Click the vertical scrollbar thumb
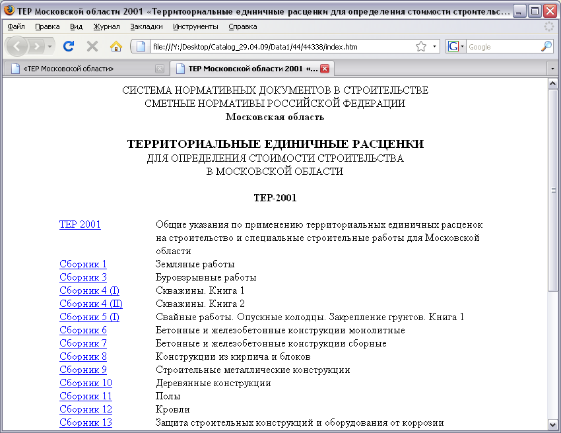This screenshot has width=561, height=433. (552, 190)
